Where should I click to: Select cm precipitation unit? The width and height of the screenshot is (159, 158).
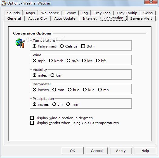click(x=58, y=104)
